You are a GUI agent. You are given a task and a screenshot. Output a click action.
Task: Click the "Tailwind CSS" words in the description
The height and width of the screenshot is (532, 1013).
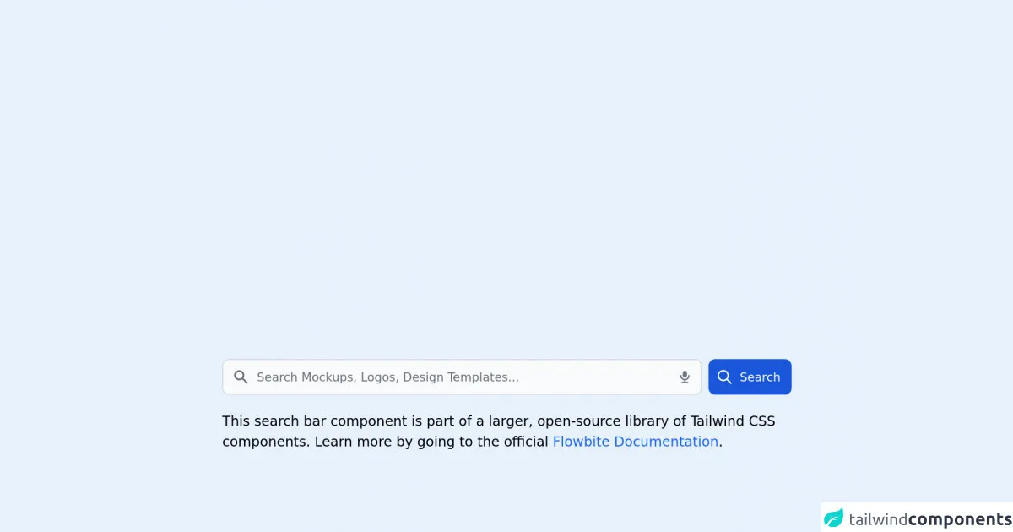tap(733, 421)
